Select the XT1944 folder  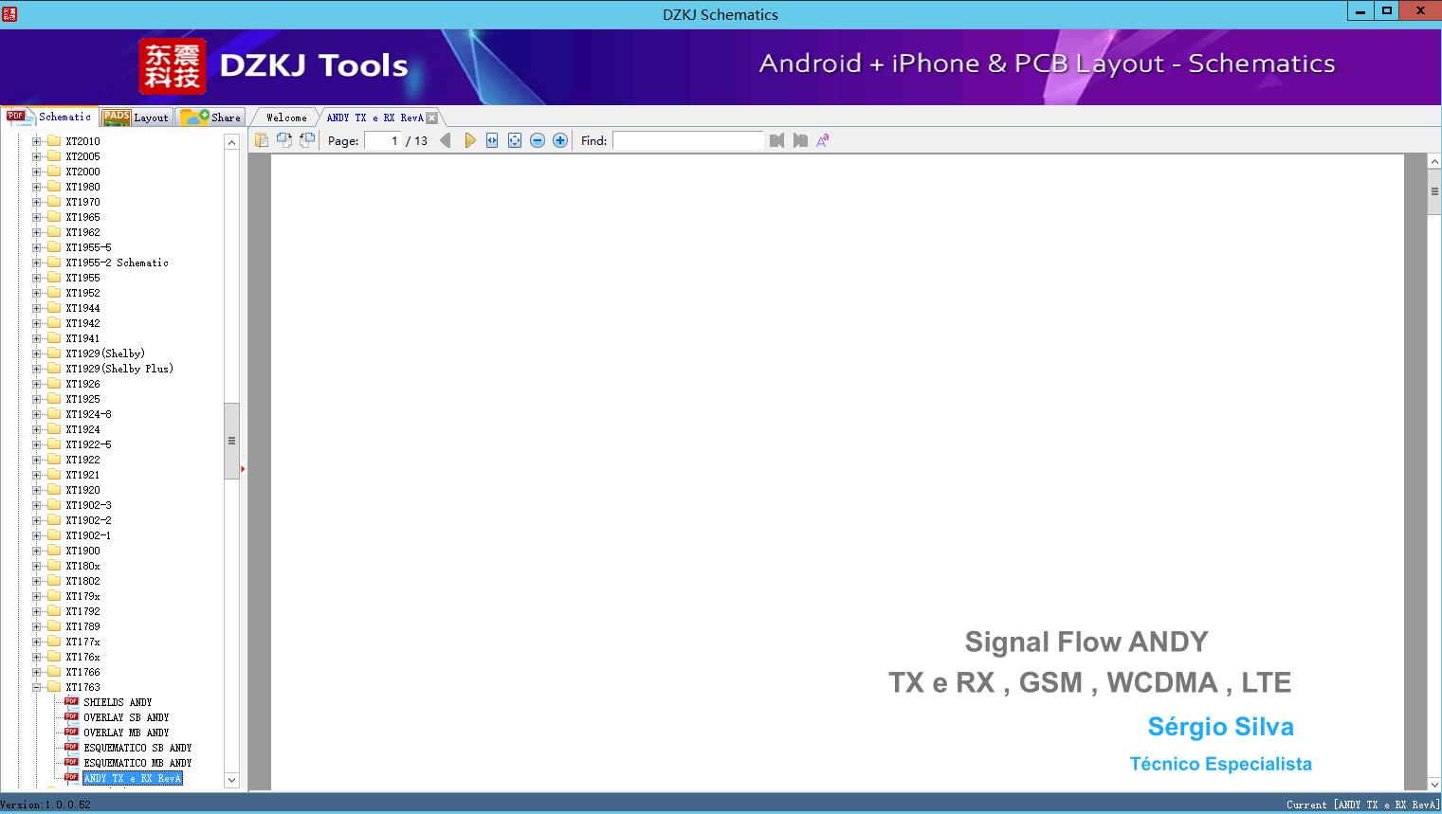(82, 308)
